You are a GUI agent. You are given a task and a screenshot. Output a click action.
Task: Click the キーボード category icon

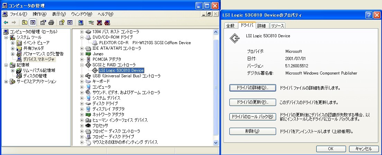[89, 81]
